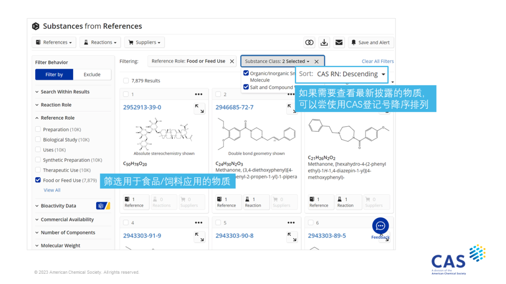This screenshot has height=284, width=506.
Task: View 1 Reference for substance 2952913-39-0
Action: (135, 202)
